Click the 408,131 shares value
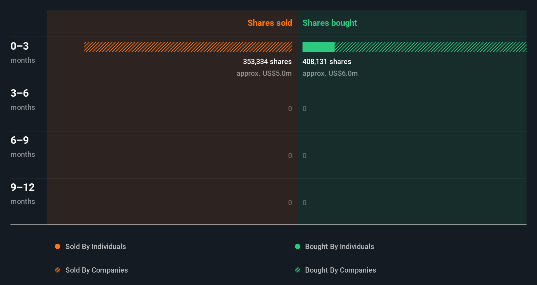 click(327, 62)
